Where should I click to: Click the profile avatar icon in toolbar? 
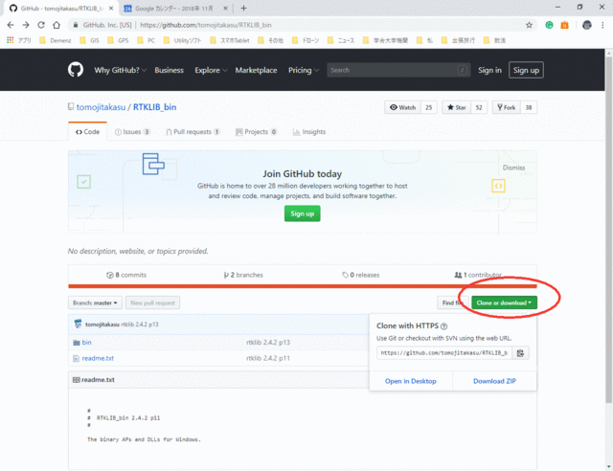pyautogui.click(x=587, y=25)
